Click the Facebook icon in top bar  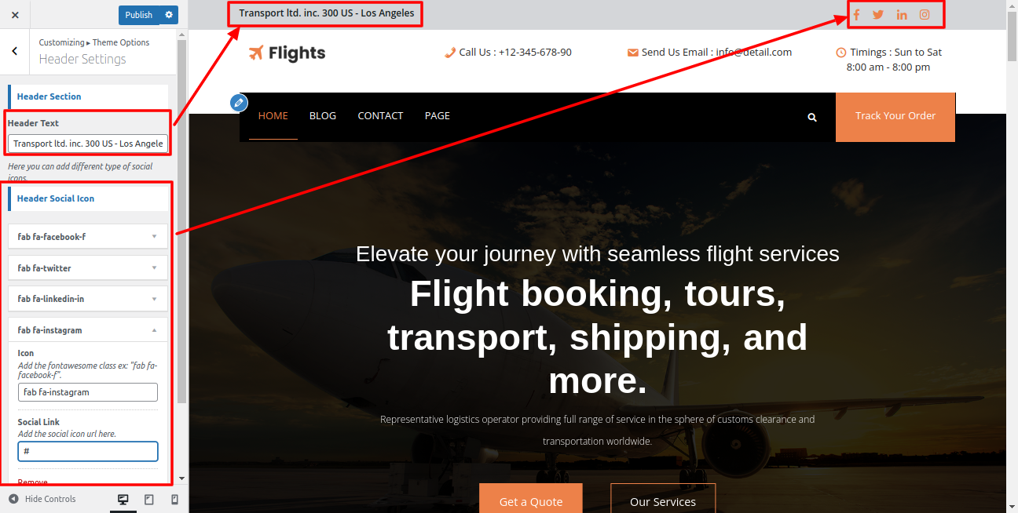coord(856,14)
